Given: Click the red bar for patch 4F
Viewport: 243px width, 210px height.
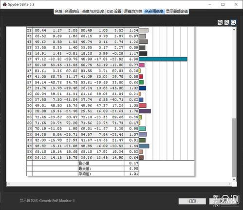Looking at the screenshot, I should [141, 77].
